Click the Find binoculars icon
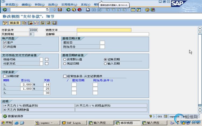The width and height of the screenshot is (202, 126). tap(94, 10)
